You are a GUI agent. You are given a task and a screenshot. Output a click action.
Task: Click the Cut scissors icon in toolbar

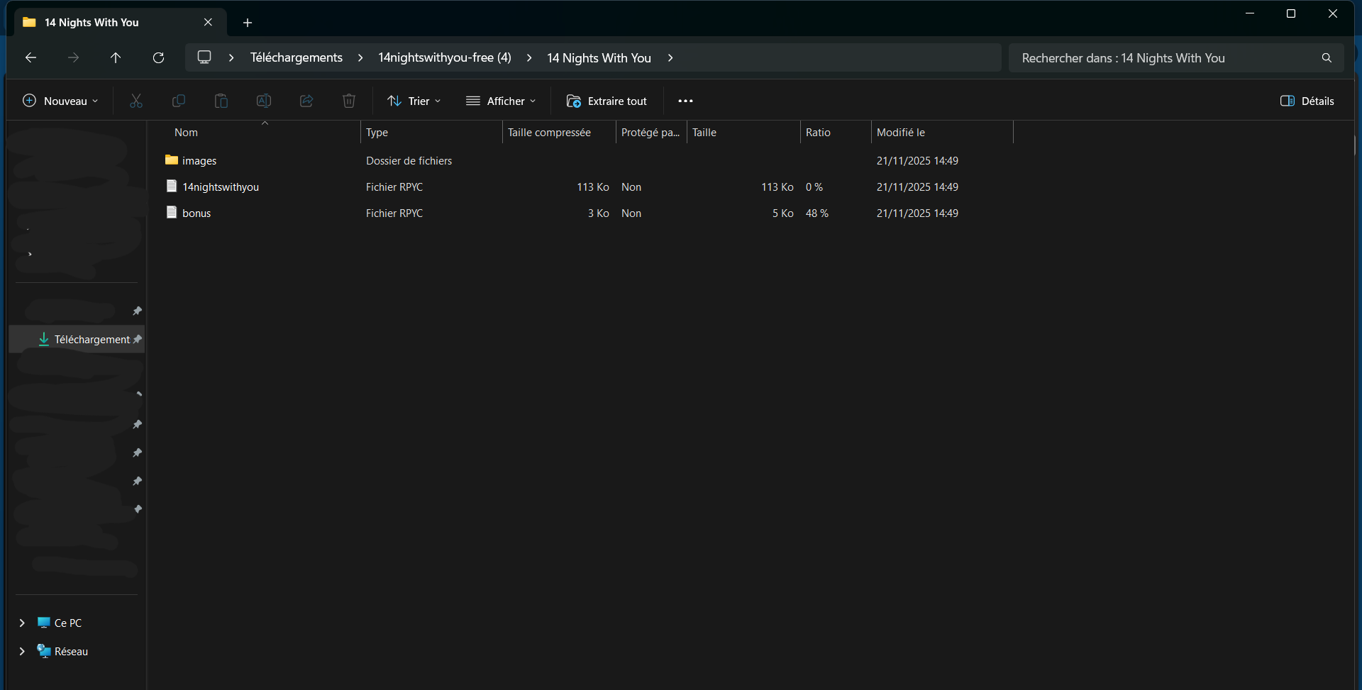pyautogui.click(x=136, y=101)
